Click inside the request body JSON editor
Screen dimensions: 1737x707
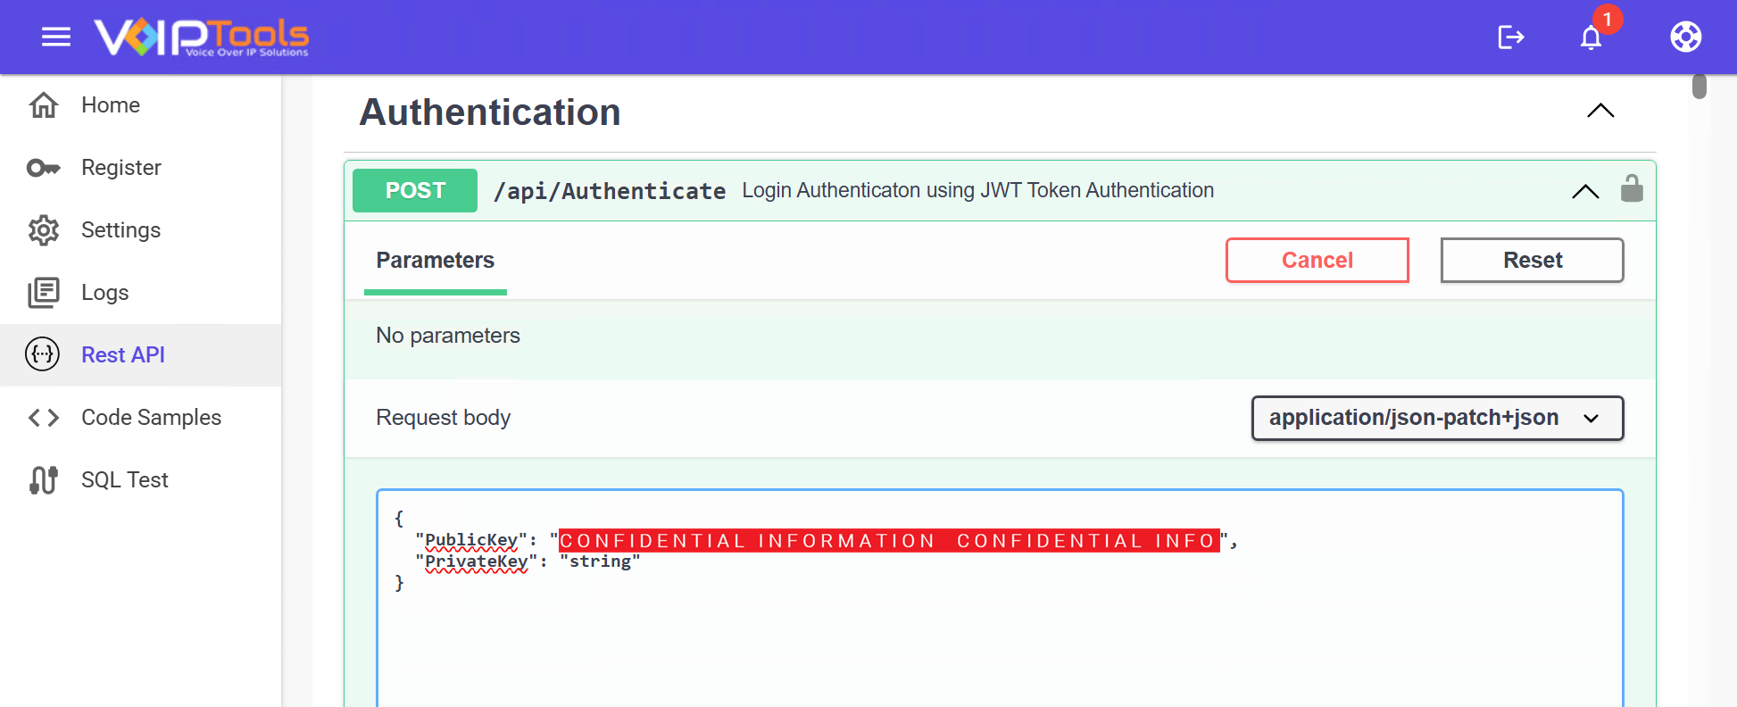click(999, 634)
